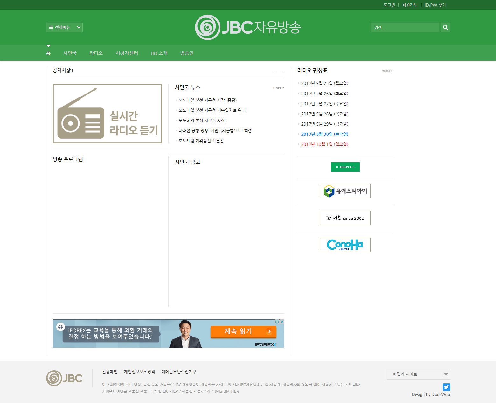Click the 실시간 라디오 듣기 banner

[x=107, y=114]
